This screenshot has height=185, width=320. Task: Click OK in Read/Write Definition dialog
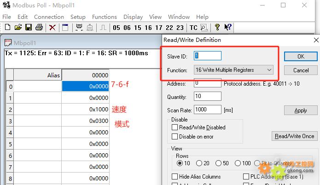click(x=301, y=56)
